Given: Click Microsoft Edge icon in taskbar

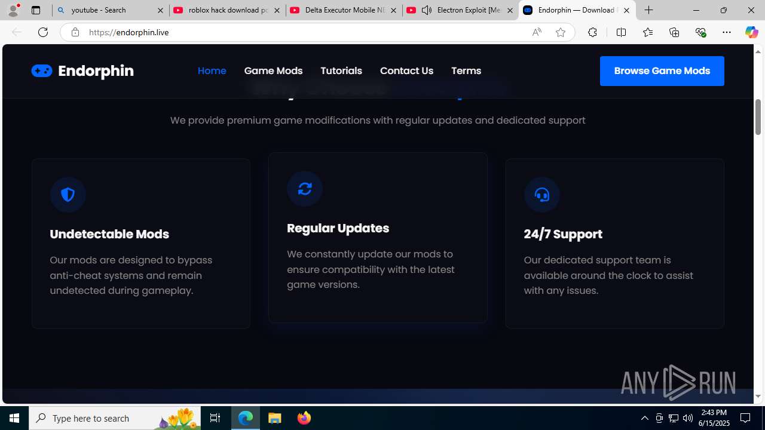Looking at the screenshot, I should pyautogui.click(x=246, y=418).
